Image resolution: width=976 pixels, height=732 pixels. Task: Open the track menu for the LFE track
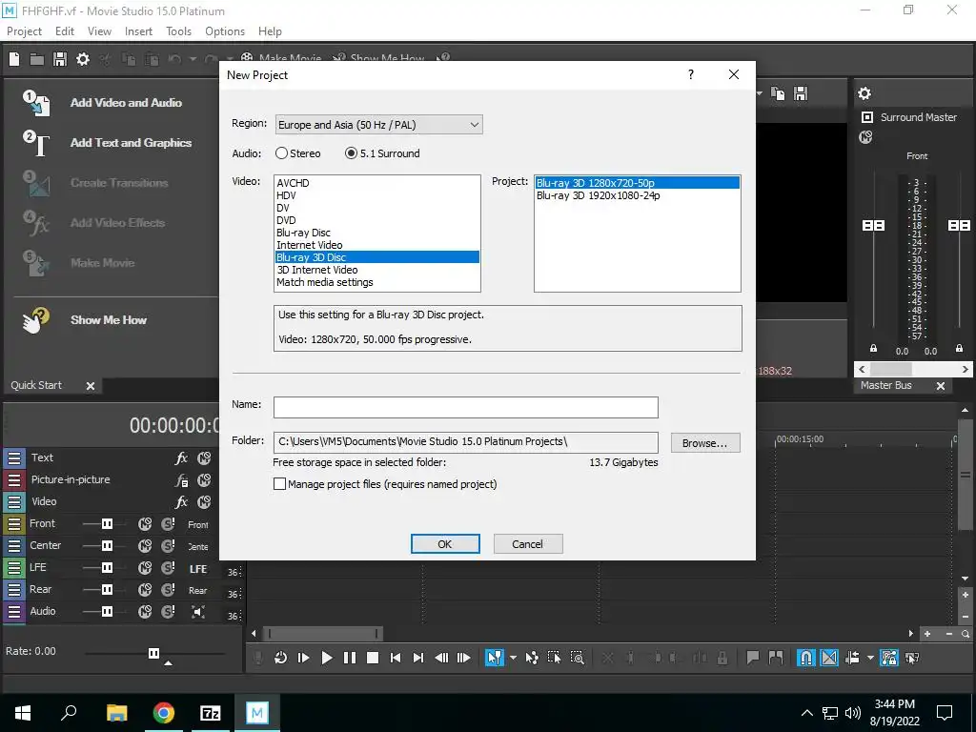(13, 568)
